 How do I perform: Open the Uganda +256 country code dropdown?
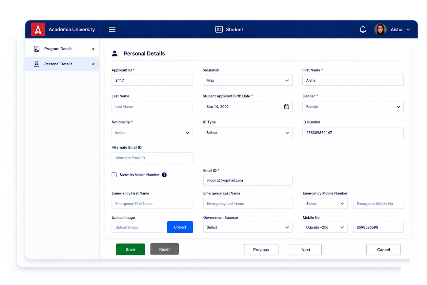[325, 227]
